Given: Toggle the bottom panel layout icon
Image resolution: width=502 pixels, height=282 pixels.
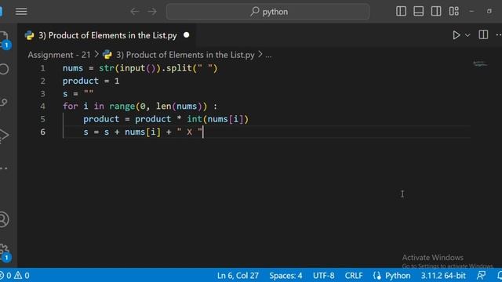Looking at the screenshot, I should [418, 11].
